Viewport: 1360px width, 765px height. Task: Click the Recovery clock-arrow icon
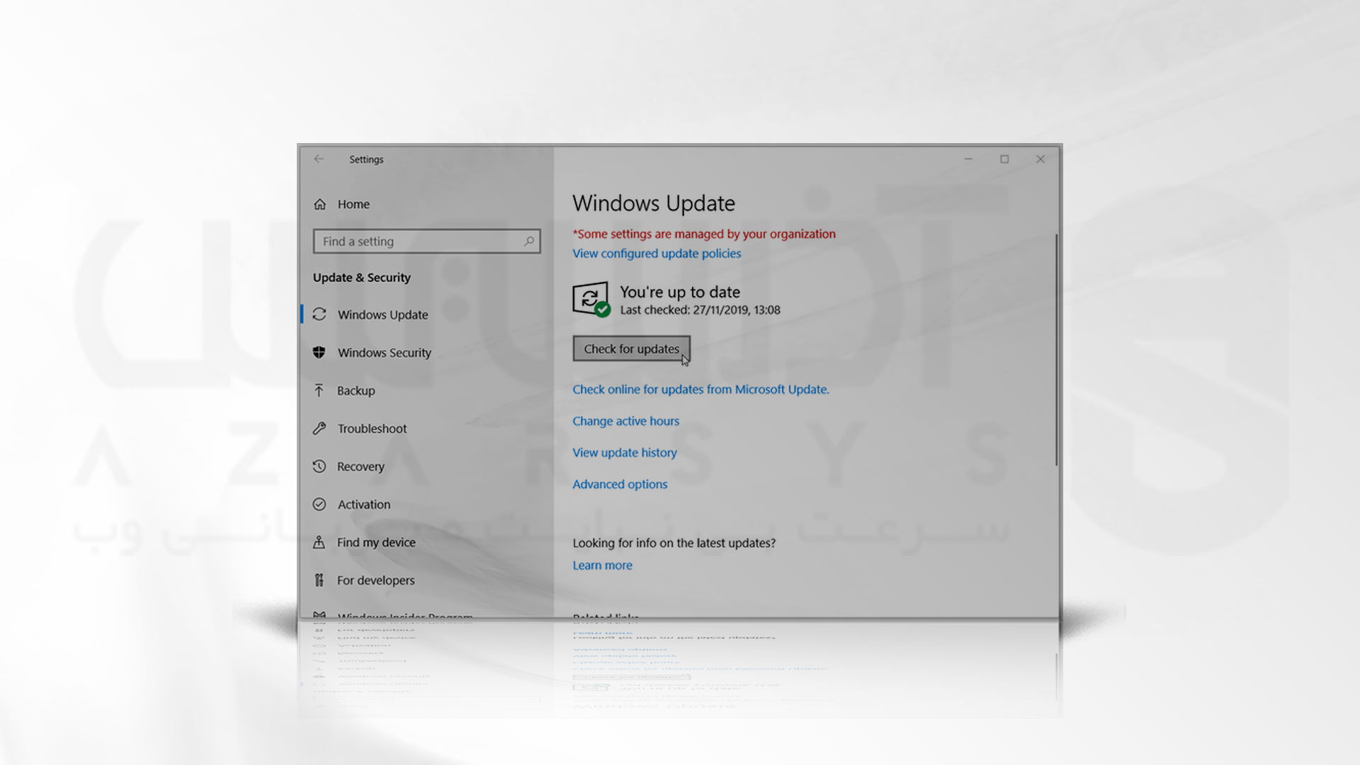click(x=319, y=466)
